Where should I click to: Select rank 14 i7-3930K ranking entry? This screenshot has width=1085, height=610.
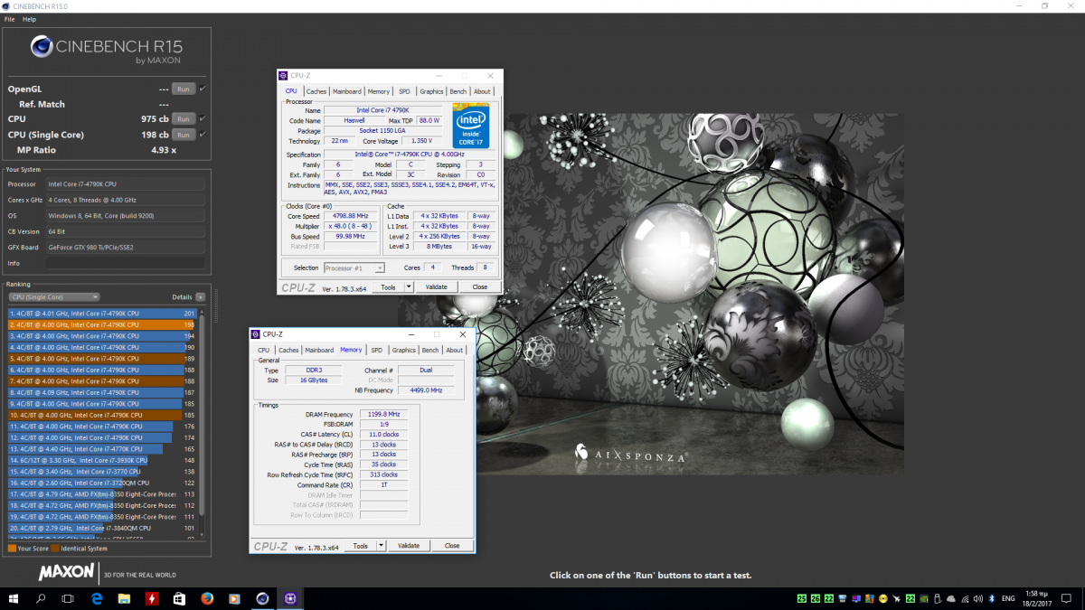[x=102, y=460]
